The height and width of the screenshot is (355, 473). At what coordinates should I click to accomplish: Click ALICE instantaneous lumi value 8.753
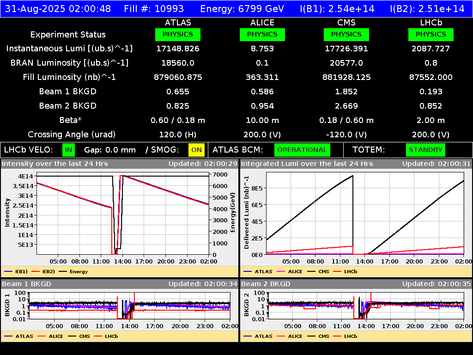coord(262,49)
